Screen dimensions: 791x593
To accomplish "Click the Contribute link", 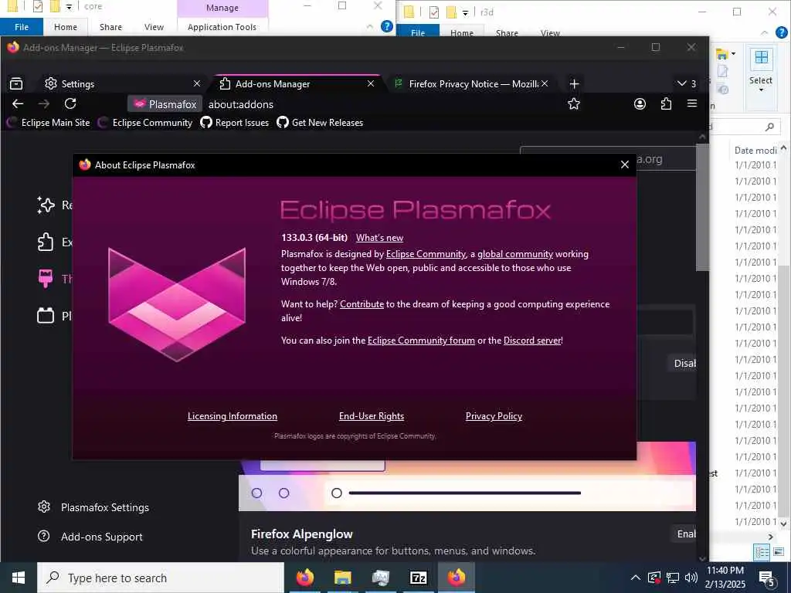I will (x=362, y=304).
